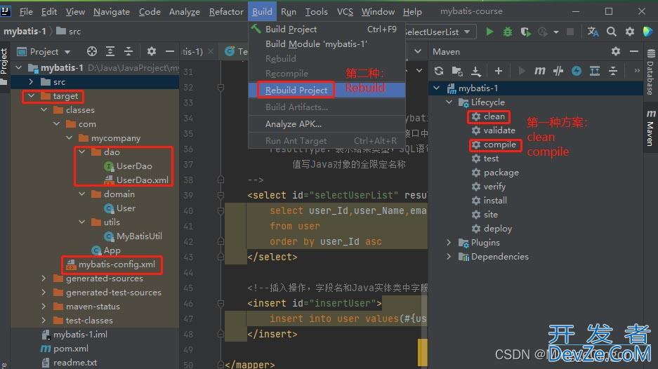The image size is (658, 369).
Task: Open the Tools menu
Action: tap(317, 12)
